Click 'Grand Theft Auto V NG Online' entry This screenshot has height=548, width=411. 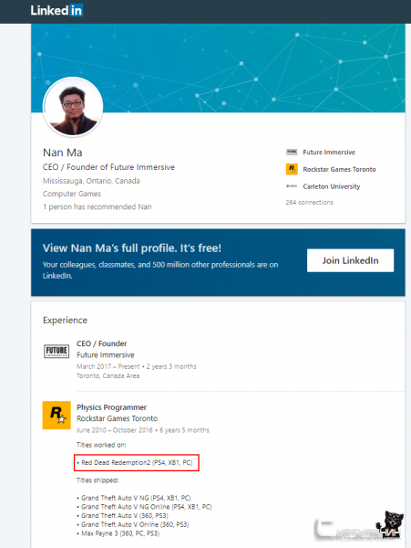[x=144, y=507]
